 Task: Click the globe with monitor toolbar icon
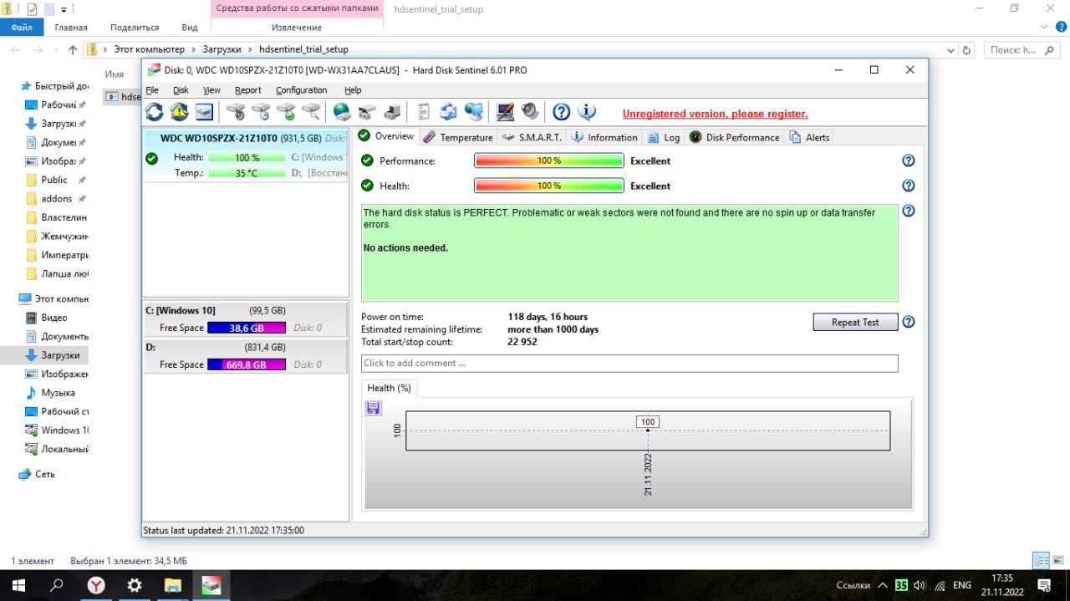point(474,112)
